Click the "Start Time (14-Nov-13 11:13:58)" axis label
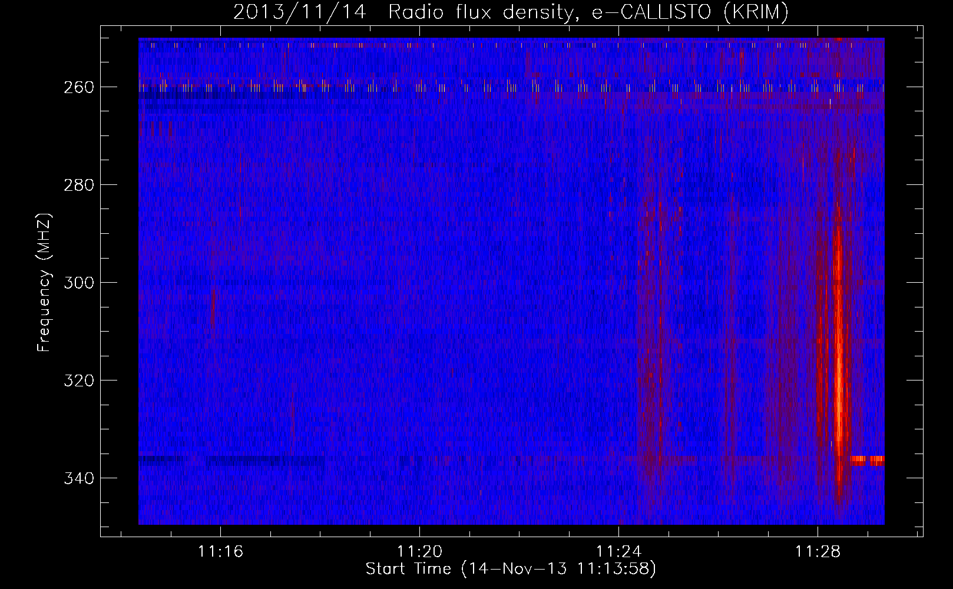 (x=511, y=569)
